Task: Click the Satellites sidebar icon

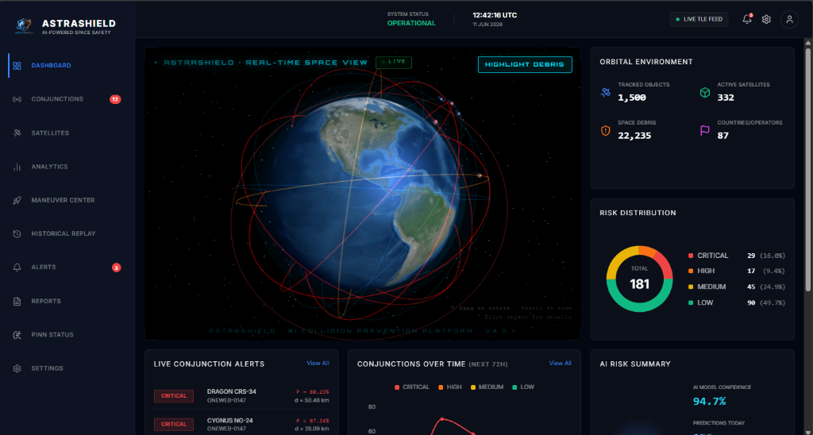Action: coord(17,133)
